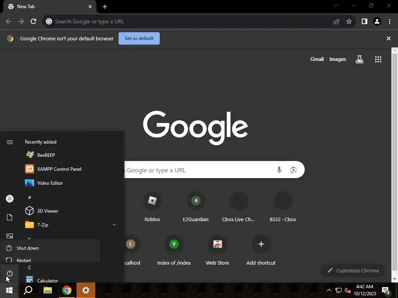The image size is (398, 298).
Task: Jump to apps by the C letter header
Action: pos(30,268)
